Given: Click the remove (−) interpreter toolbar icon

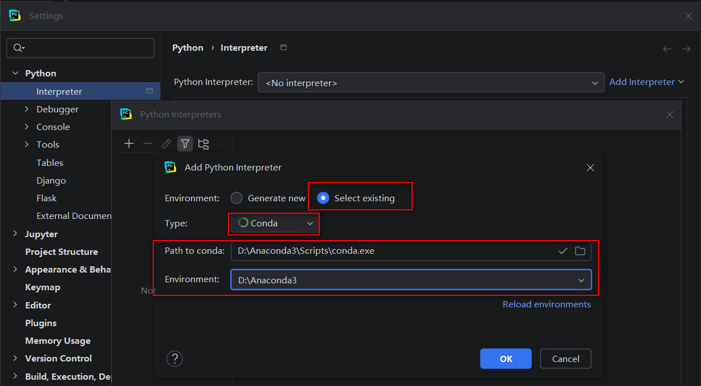Looking at the screenshot, I should [148, 144].
